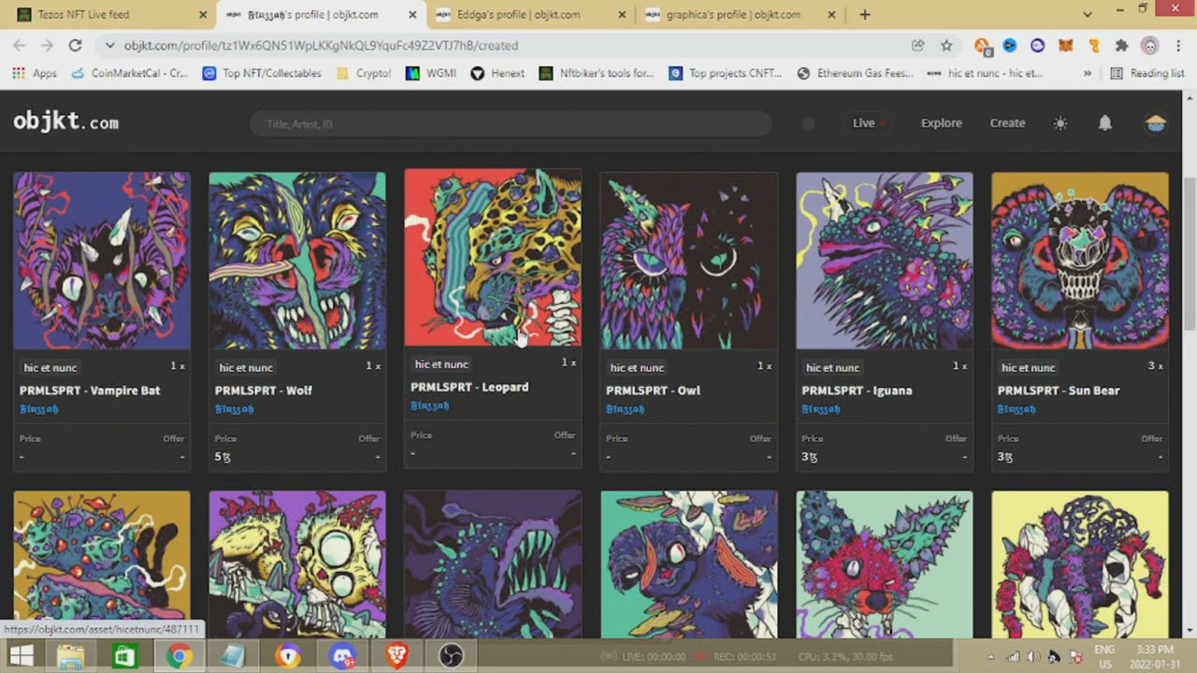Open MetaMask fox extension icon

[x=1065, y=45]
